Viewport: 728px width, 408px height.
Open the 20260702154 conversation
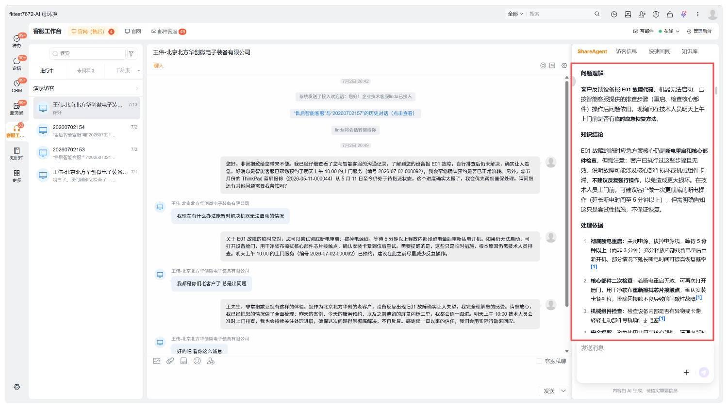[86, 131]
